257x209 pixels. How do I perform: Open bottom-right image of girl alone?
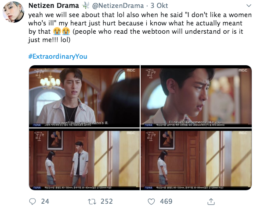click(196, 159)
